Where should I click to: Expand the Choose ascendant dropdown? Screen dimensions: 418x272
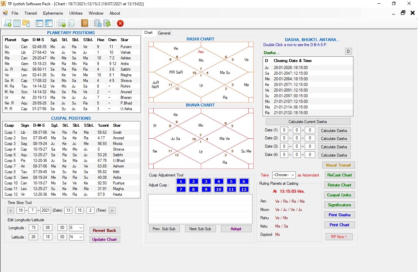[x=284, y=175]
